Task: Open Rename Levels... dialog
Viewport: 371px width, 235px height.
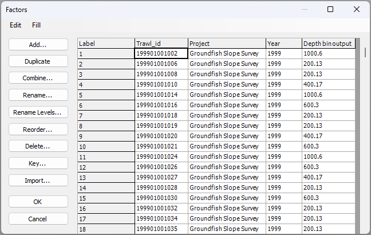Action: coord(38,112)
